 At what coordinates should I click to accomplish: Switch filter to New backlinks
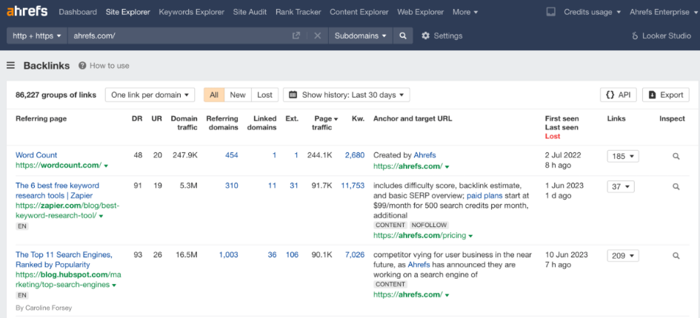pyautogui.click(x=238, y=95)
